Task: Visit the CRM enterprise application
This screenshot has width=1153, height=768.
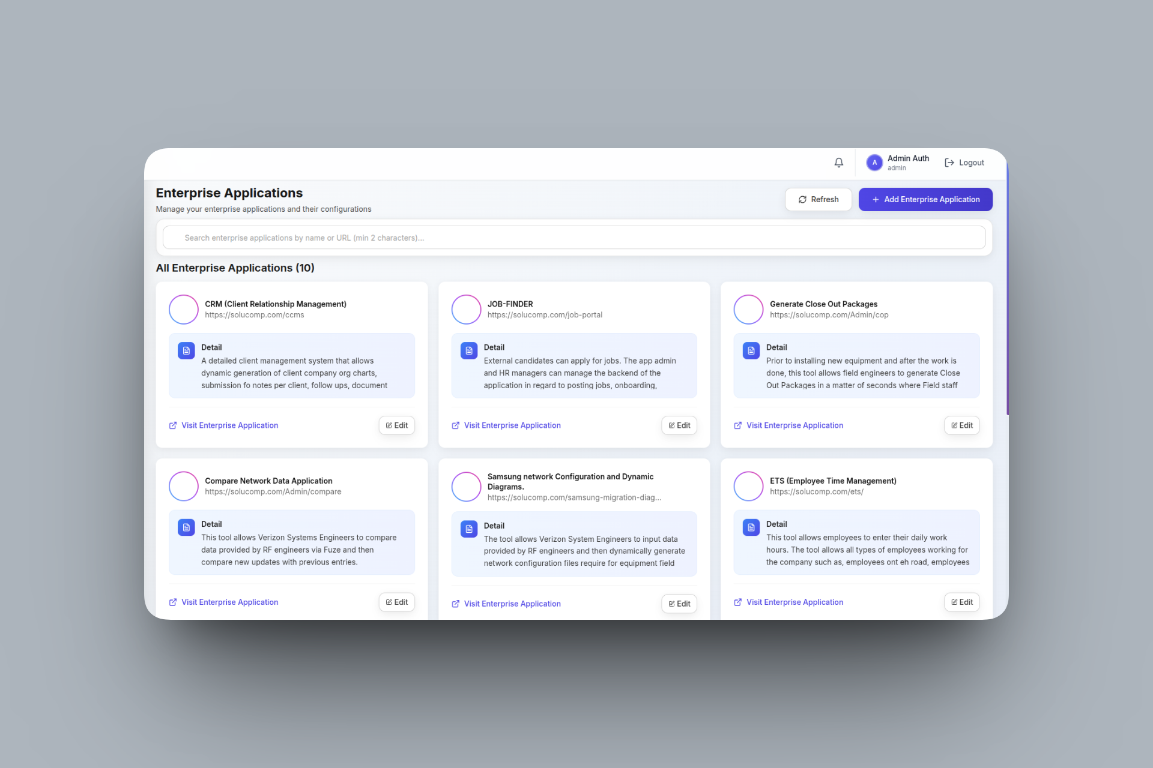Action: 223,425
